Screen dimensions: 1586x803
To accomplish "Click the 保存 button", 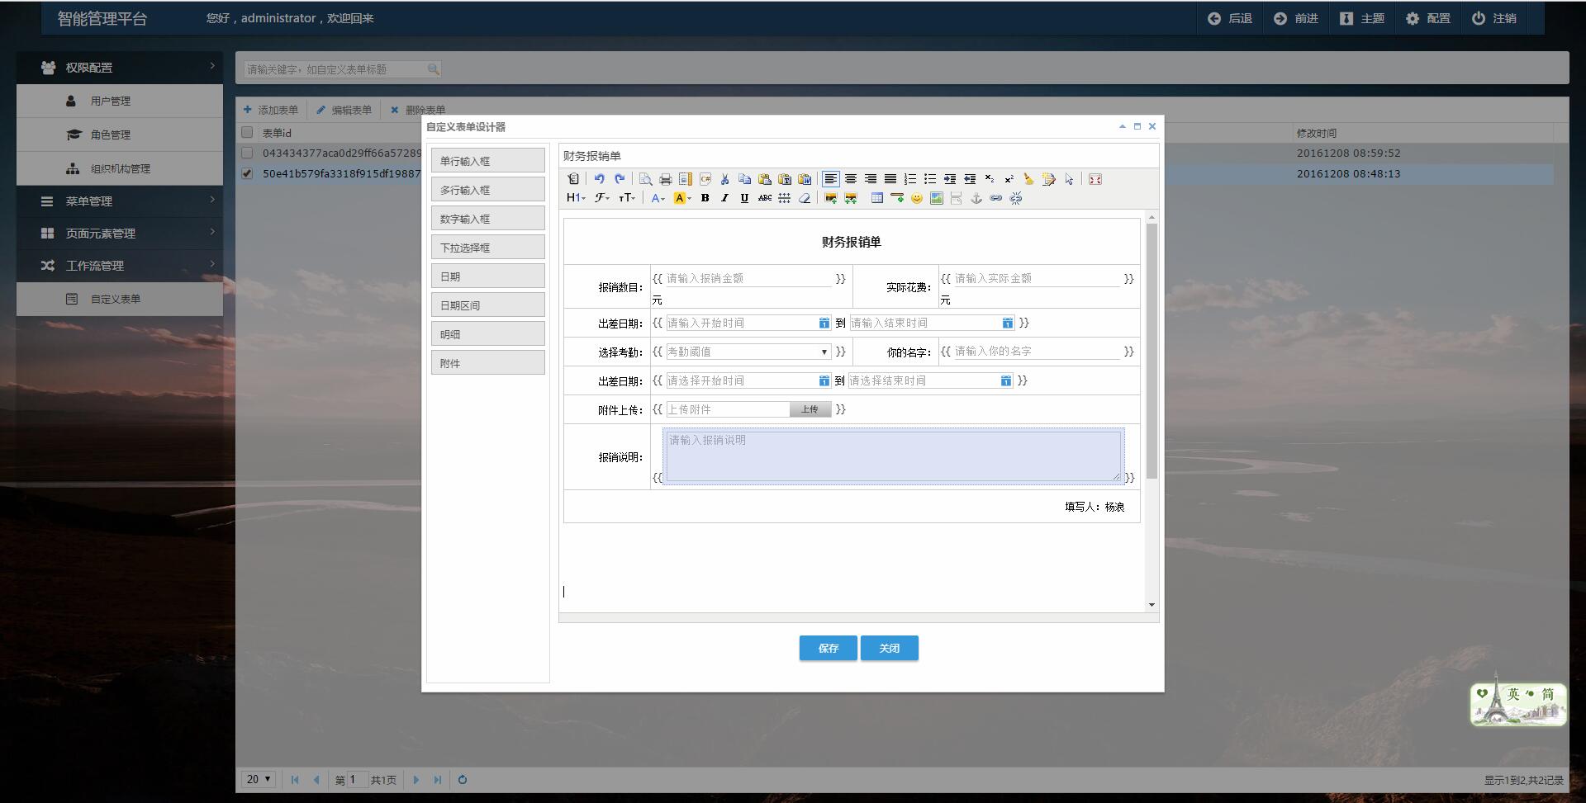I will click(828, 648).
